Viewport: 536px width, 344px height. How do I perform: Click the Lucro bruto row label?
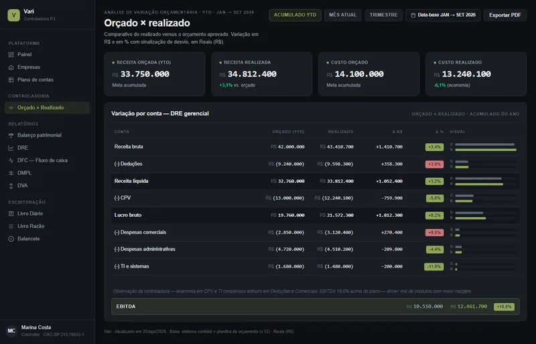(128, 216)
